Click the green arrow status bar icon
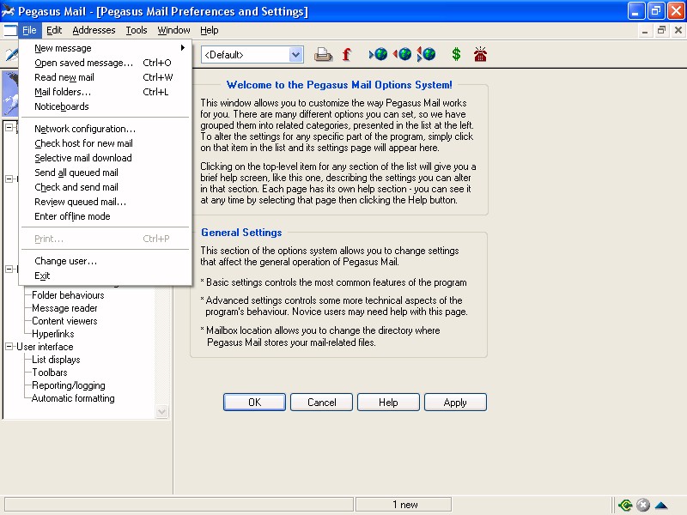 (625, 506)
